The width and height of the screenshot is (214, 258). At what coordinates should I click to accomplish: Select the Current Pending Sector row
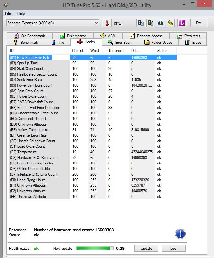pyautogui.click(x=93, y=163)
